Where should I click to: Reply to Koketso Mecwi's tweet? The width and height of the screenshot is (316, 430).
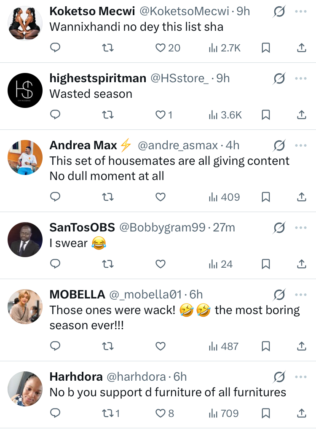(x=55, y=48)
